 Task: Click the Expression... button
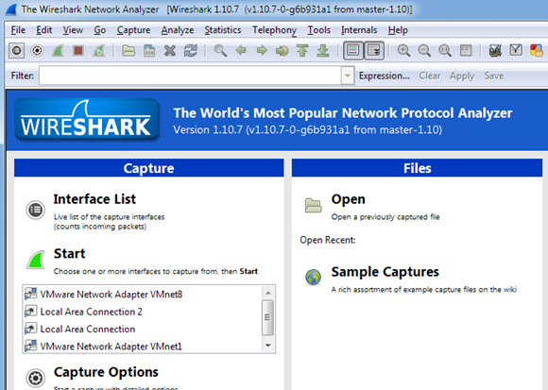(x=385, y=76)
